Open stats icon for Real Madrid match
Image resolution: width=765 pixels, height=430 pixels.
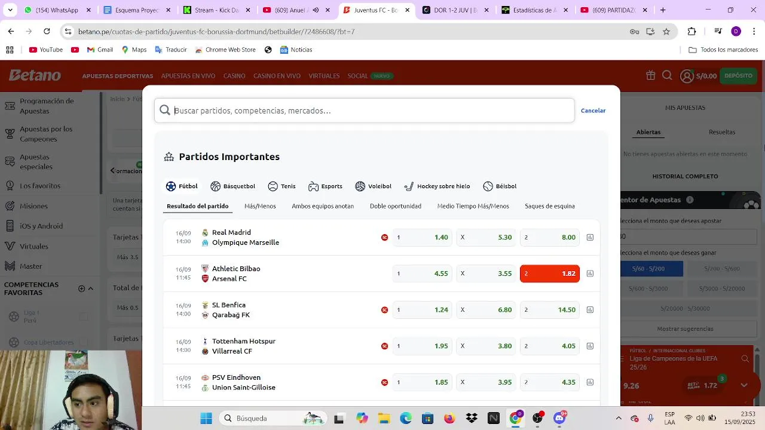tap(590, 238)
